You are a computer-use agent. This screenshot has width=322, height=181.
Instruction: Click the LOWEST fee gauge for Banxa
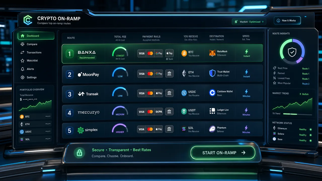(120, 53)
